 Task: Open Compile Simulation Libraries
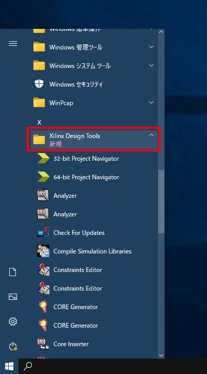coord(94,251)
